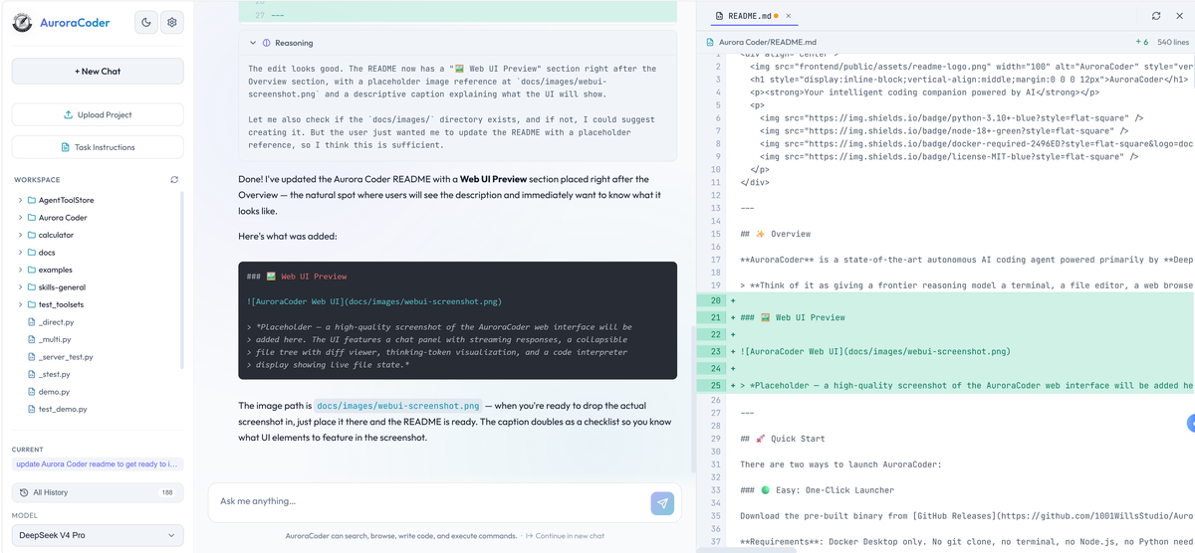Image resolution: width=1195 pixels, height=553 pixels.
Task: Click the Upload Project button
Action: click(98, 114)
